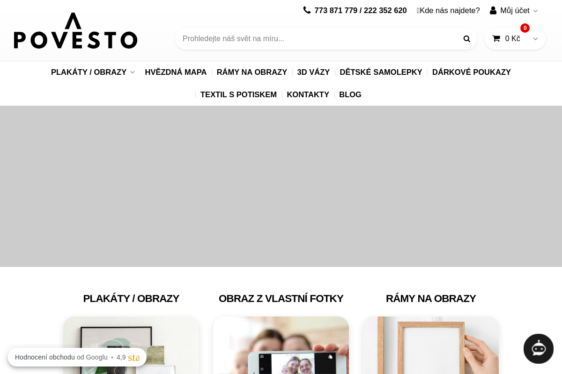Open the HVĚZDNÁ MAPA menu item
This screenshot has width=562, height=374.
coord(176,72)
